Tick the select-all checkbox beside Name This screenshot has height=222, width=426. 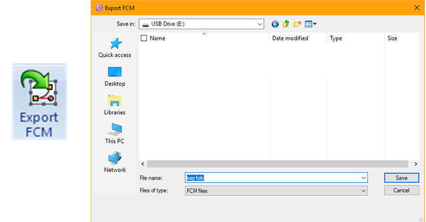pos(144,38)
